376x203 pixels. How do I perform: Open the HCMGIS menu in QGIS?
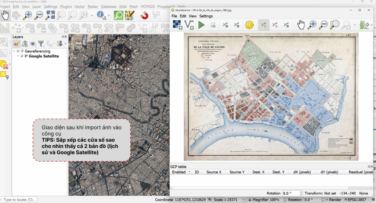pos(148,7)
